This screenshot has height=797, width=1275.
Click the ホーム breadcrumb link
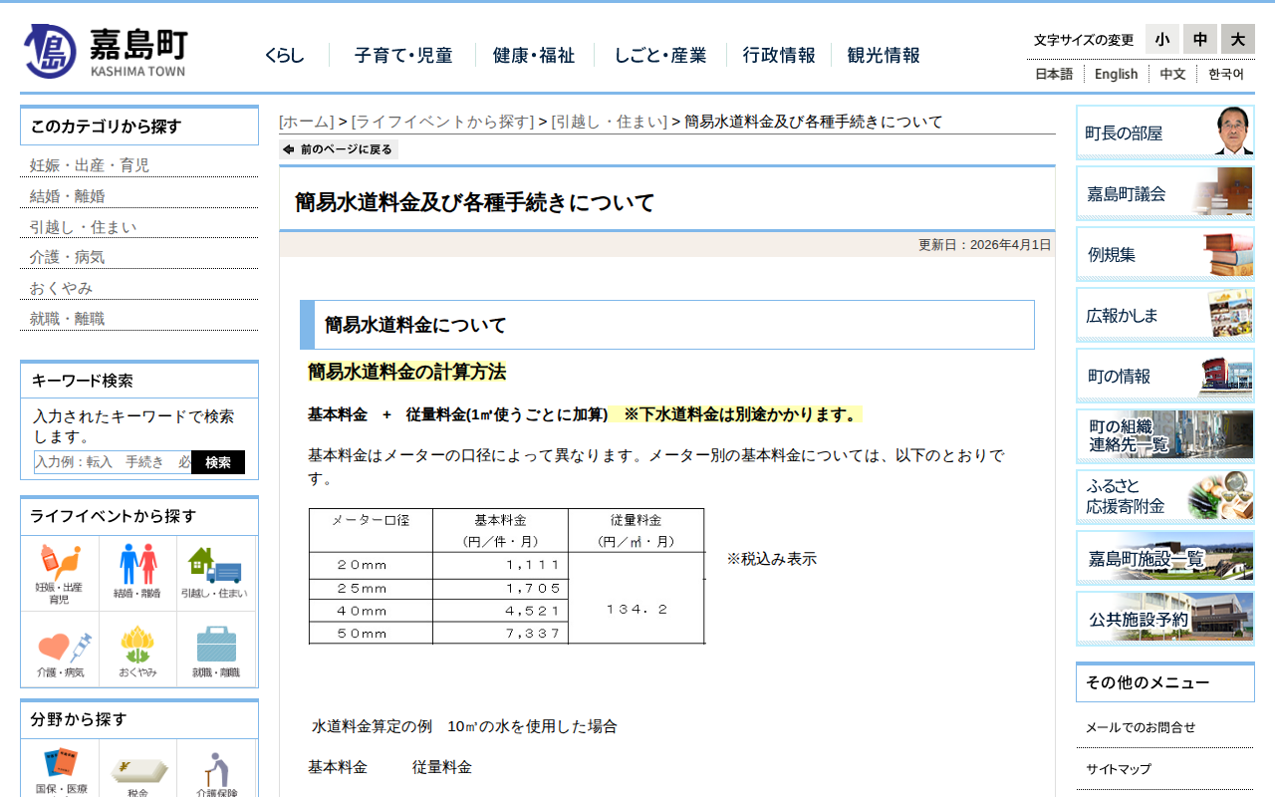(x=307, y=122)
